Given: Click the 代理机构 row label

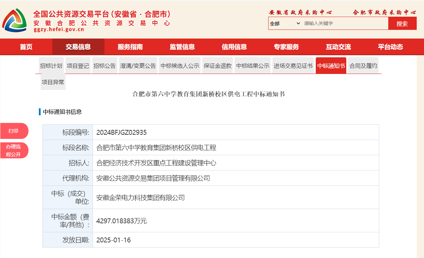Looking at the screenshot, I should click(x=76, y=178).
